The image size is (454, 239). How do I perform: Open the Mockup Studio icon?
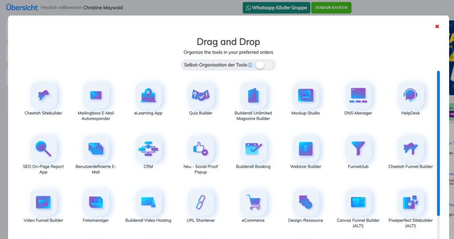click(305, 95)
